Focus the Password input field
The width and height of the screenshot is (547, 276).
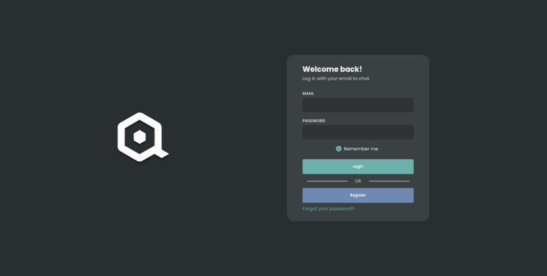coord(358,132)
